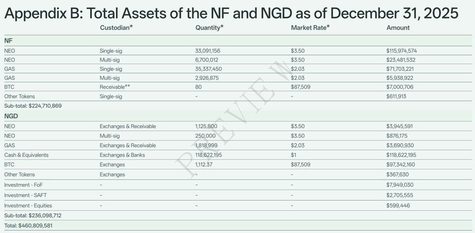Click the Receivable** custodian cell
The image size is (475, 233).
click(116, 86)
